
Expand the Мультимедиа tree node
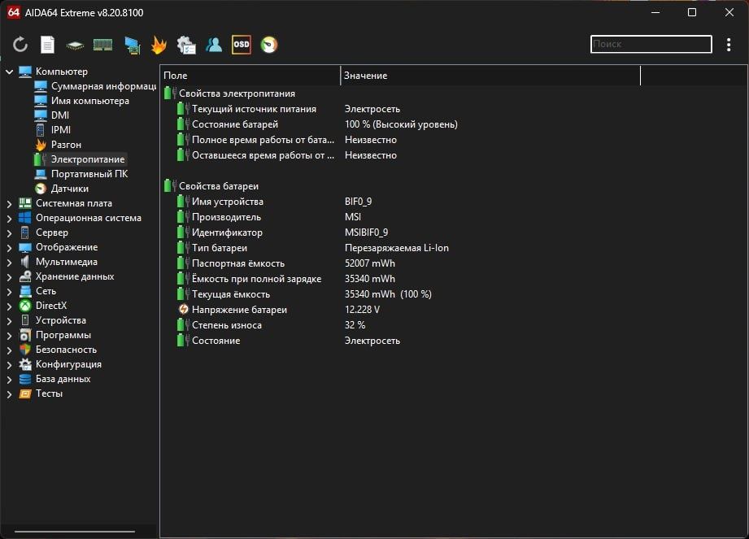pos(9,262)
